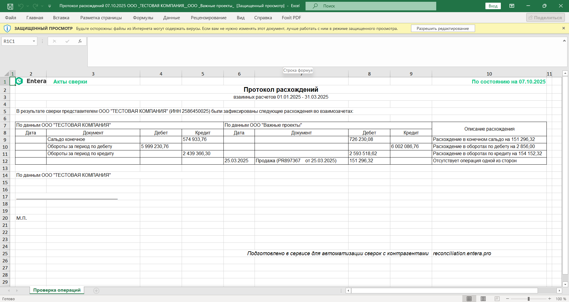Click Разрешить редактирование button
The width and height of the screenshot is (569, 302).
click(x=443, y=28)
